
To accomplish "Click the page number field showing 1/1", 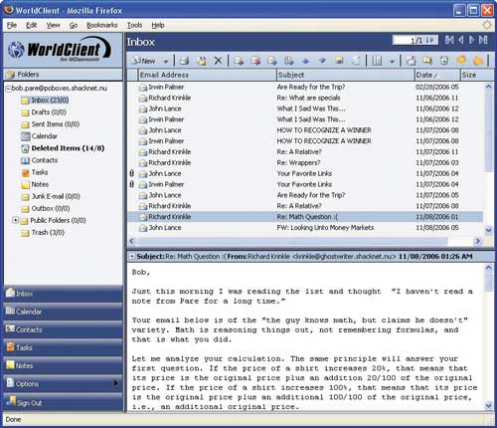I will pyautogui.click(x=409, y=40).
